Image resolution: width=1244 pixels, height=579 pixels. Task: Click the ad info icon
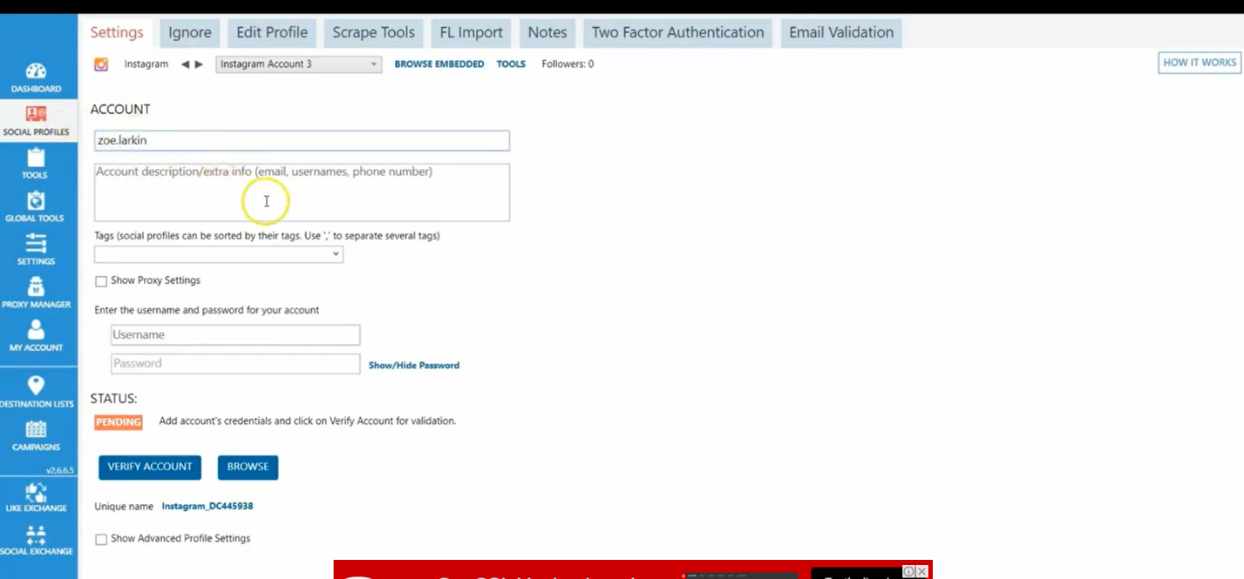click(908, 572)
